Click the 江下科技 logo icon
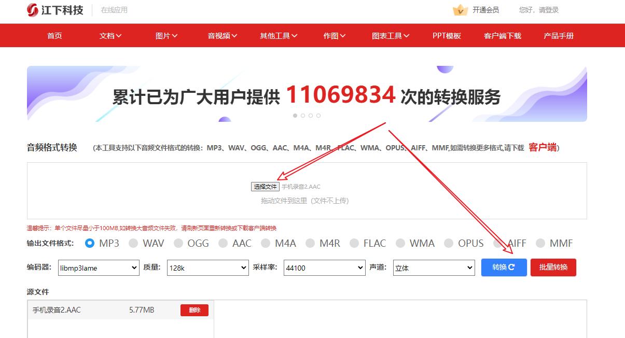 pyautogui.click(x=33, y=10)
